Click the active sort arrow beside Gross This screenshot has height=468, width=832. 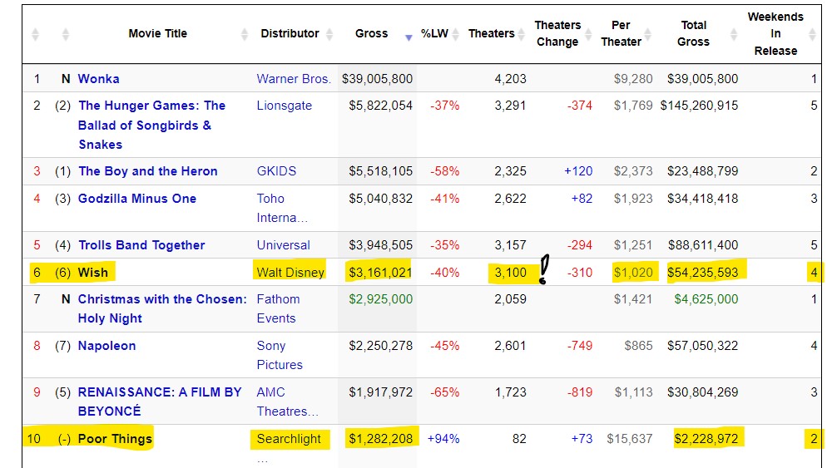click(x=409, y=37)
